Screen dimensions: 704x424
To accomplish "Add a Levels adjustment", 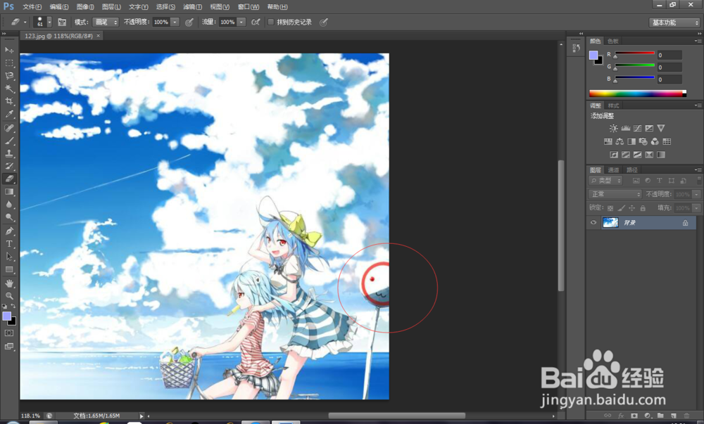I will tap(625, 128).
